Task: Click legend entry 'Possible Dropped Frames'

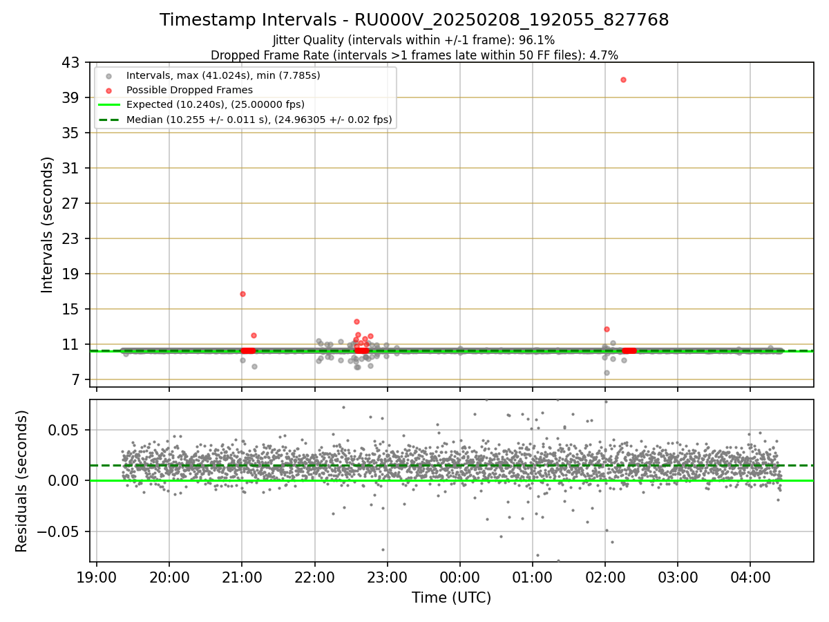Action: tap(189, 90)
